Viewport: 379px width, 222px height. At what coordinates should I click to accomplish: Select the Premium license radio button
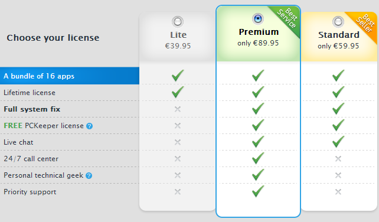258,19
